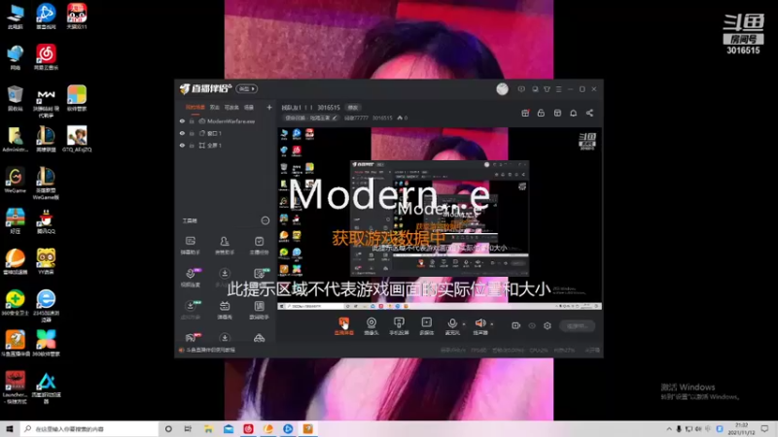Expand the microphone options arrow
This screenshot has height=437, width=778.
(464, 324)
